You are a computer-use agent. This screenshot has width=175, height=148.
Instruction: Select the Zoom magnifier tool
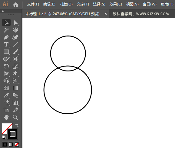click(x=15, y=117)
